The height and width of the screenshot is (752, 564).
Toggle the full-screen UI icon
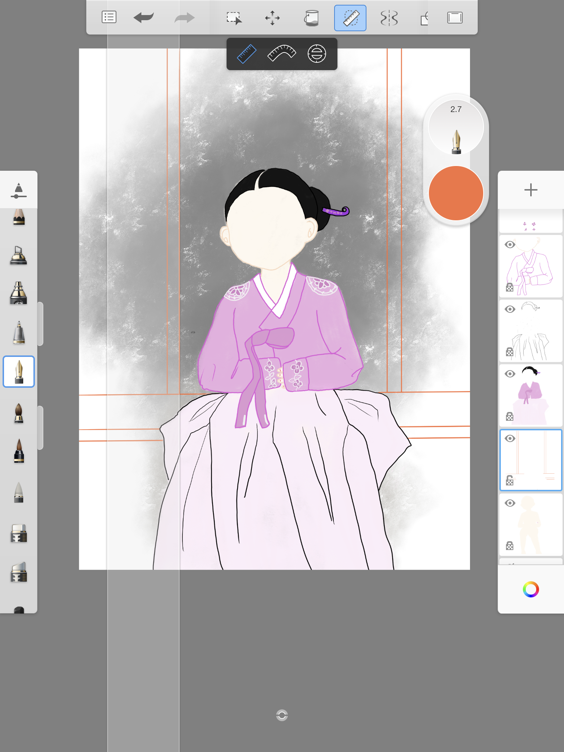(455, 18)
